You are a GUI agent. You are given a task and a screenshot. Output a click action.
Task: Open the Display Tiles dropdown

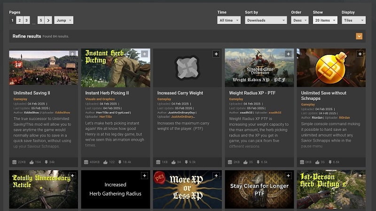click(353, 20)
